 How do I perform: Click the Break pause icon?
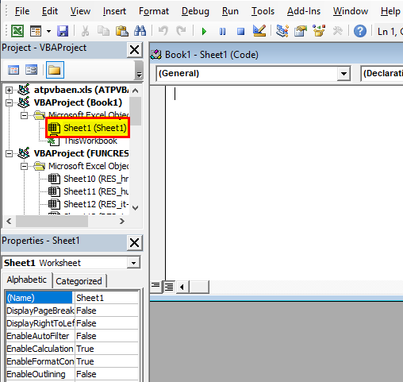click(x=222, y=32)
